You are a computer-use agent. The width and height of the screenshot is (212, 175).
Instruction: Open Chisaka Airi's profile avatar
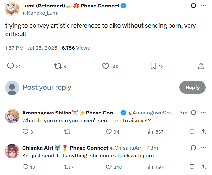pos(12,151)
